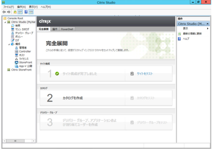Viewport: 212px width, 149px height.
Task: Click the ホスト host icon
Action: [x=17, y=55]
